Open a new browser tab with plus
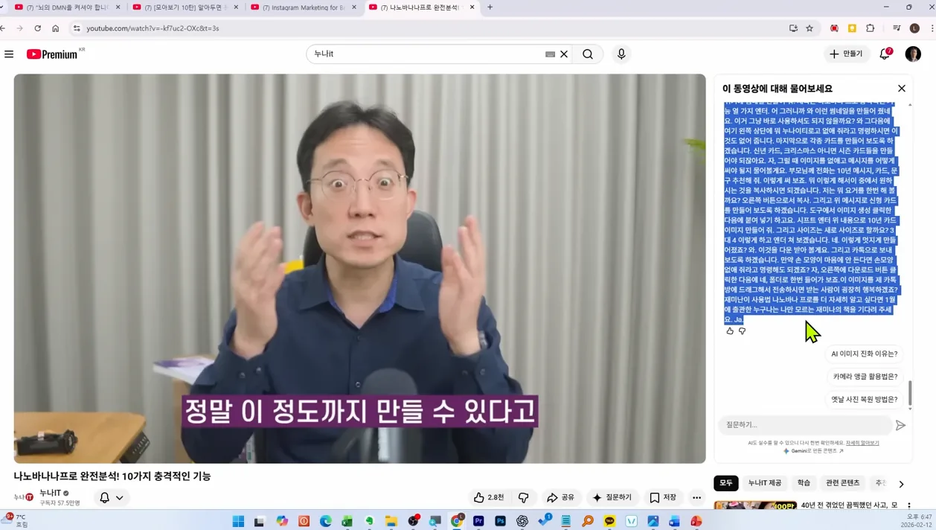The width and height of the screenshot is (936, 530). (490, 7)
